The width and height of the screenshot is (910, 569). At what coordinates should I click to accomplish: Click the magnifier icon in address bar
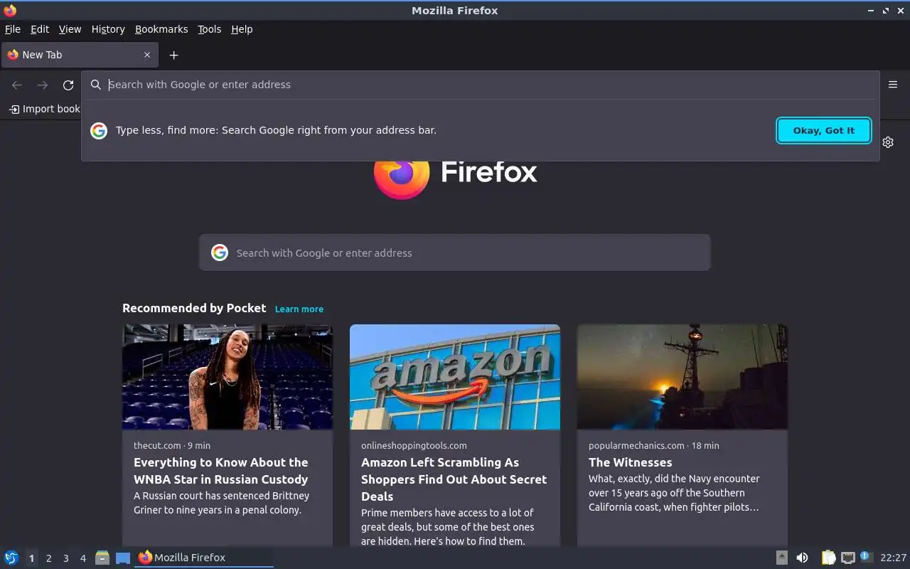click(x=96, y=85)
